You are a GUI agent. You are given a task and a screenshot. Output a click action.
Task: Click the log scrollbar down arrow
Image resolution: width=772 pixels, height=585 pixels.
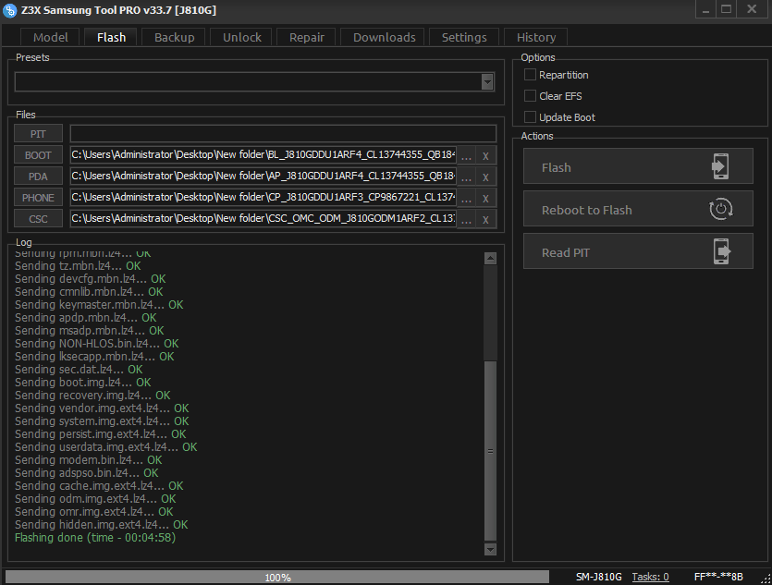click(x=490, y=549)
